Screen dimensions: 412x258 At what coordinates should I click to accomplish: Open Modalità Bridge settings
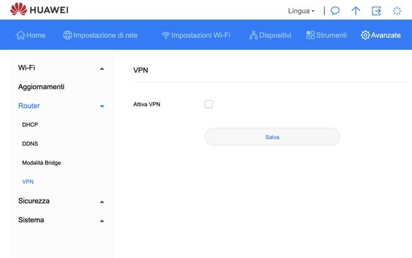pyautogui.click(x=41, y=163)
